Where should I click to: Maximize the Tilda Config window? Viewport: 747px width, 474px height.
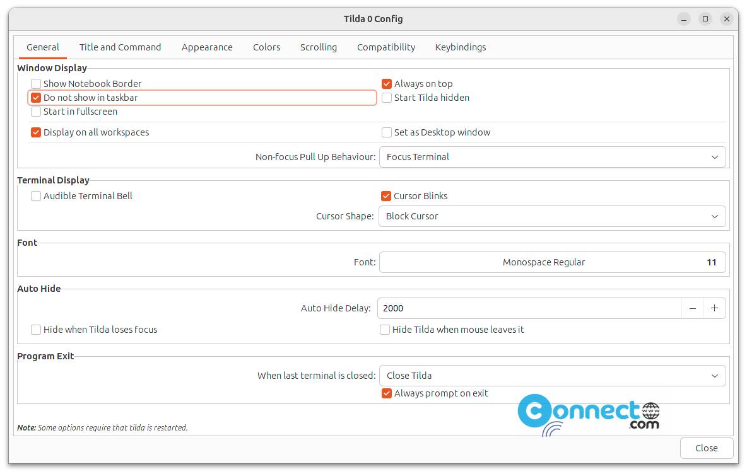(705, 19)
